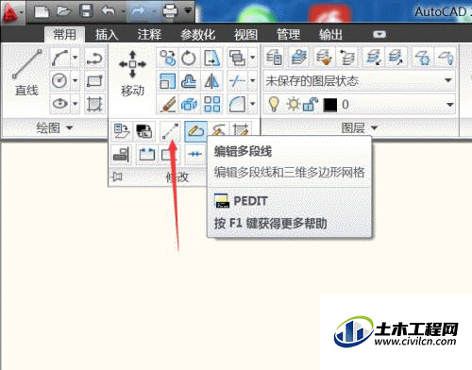The height and width of the screenshot is (370, 472).
Task: Switch to the 参数化 ribbon tab
Action: 197,34
